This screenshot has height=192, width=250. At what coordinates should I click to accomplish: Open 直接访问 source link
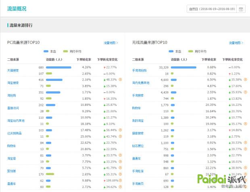(13, 108)
